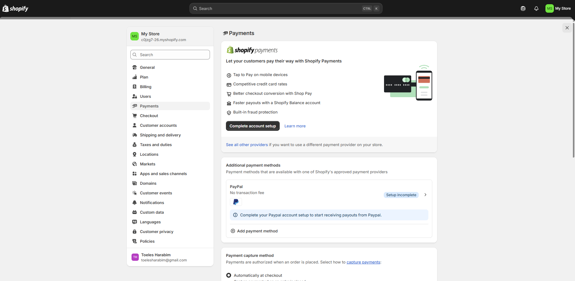This screenshot has width=575, height=281.
Task: Click the Plan chart icon
Action: 135,77
